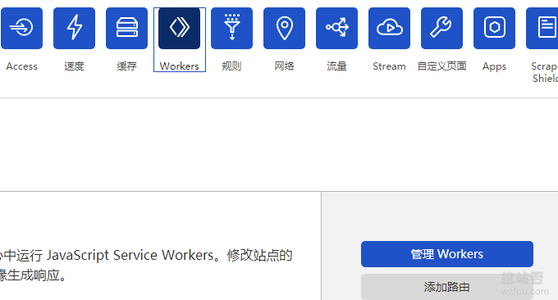Screen dimensions: 558x300
Task: Click the Stream tab label
Action: pyautogui.click(x=389, y=66)
